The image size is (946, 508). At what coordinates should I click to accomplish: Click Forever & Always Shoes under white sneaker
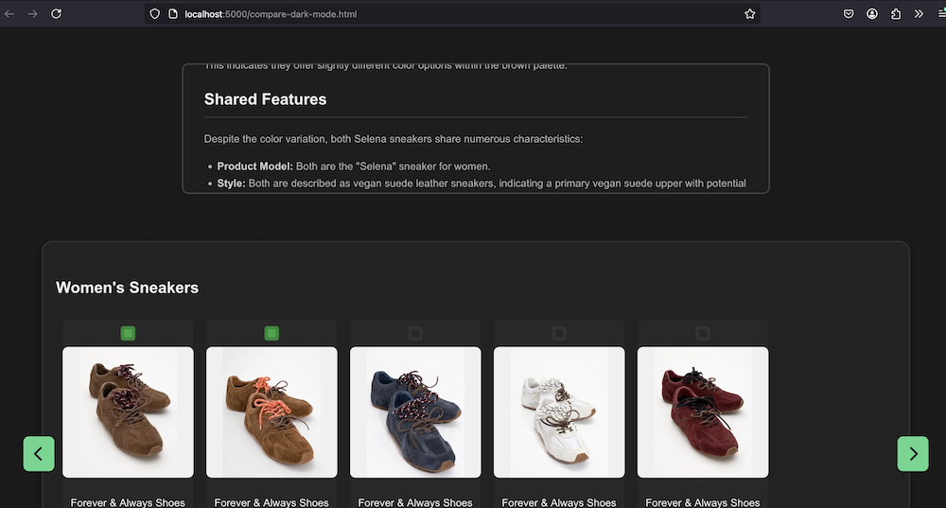click(x=559, y=502)
